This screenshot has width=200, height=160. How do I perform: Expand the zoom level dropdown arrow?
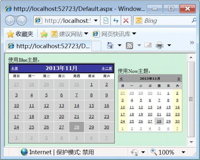pos(183,152)
